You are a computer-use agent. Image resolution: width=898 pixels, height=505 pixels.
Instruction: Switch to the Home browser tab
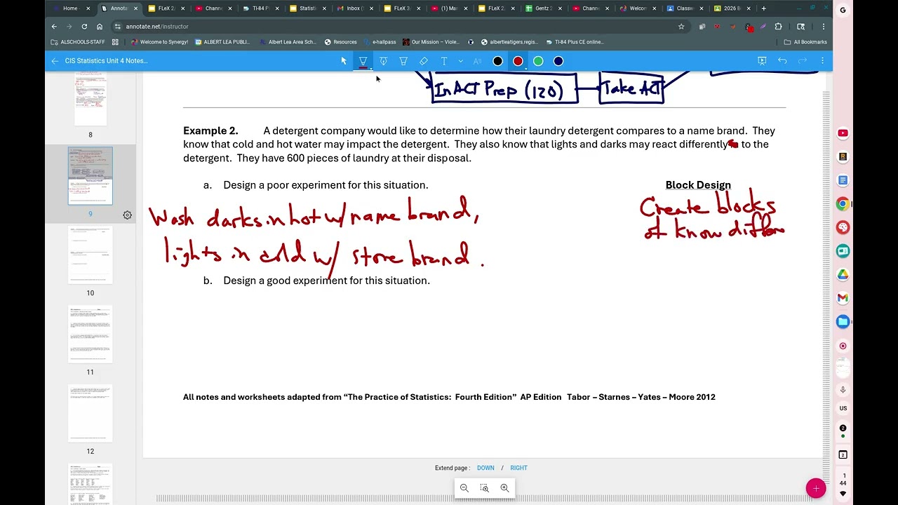point(70,8)
